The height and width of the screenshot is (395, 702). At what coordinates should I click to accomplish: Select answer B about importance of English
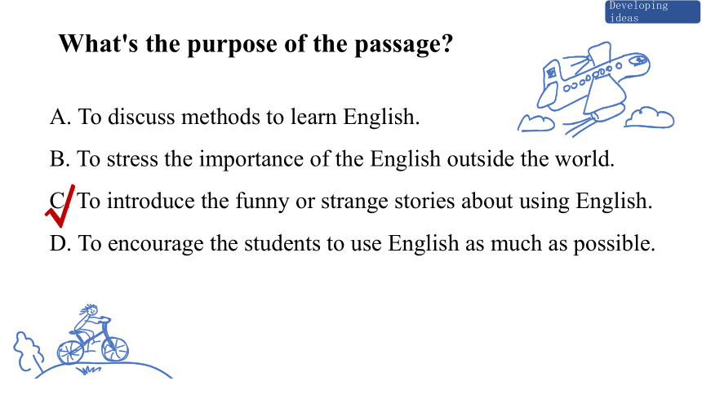[332, 159]
